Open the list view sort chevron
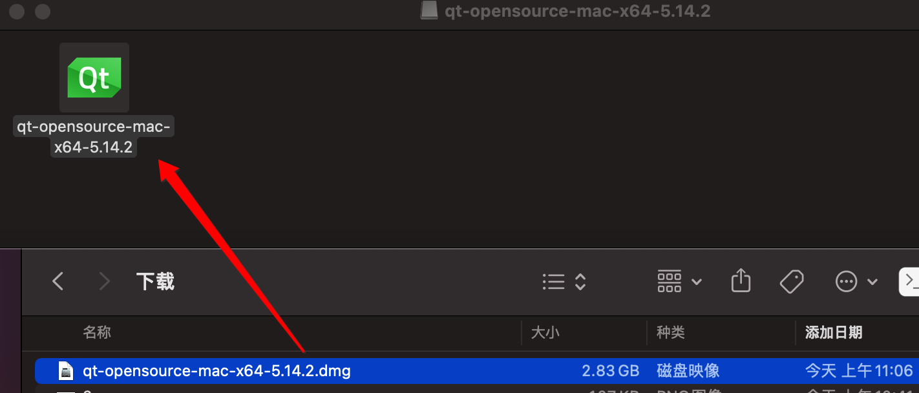This screenshot has height=393, width=919. pos(580,282)
